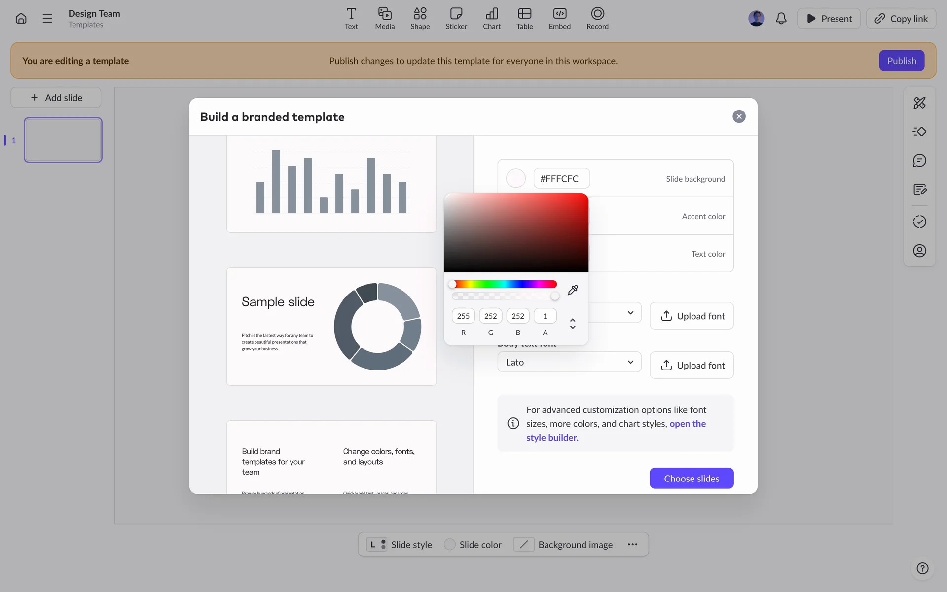Expand the Lato body font dropdown
947x592 pixels.
pyautogui.click(x=569, y=362)
